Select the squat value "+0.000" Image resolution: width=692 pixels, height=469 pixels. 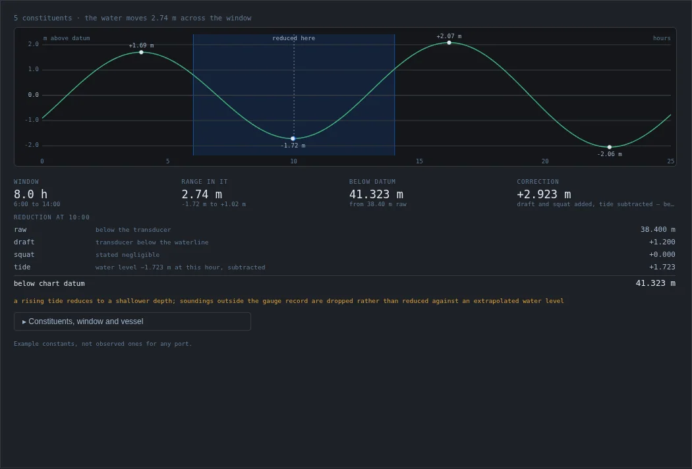pos(662,254)
